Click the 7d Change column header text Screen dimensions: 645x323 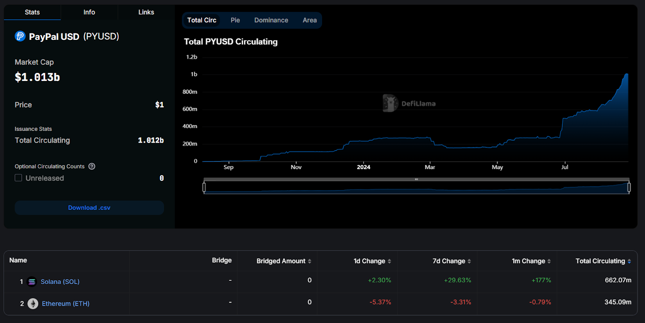coord(449,261)
